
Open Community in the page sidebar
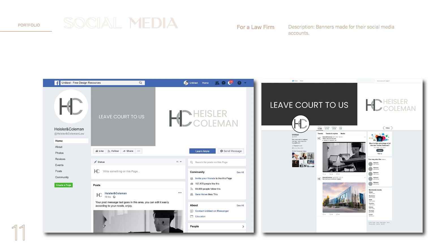[x=62, y=177]
